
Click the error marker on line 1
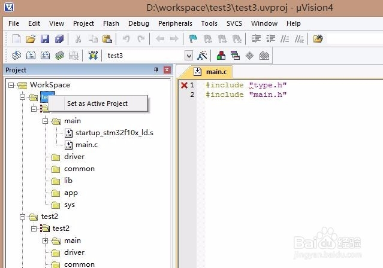click(x=184, y=85)
